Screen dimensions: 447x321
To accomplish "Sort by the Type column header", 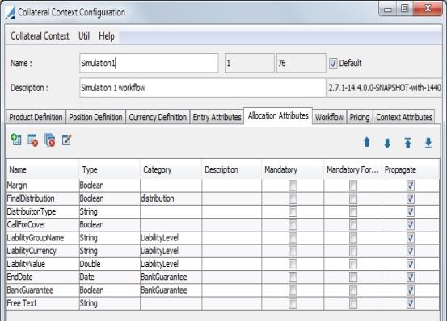I will click(110, 169).
